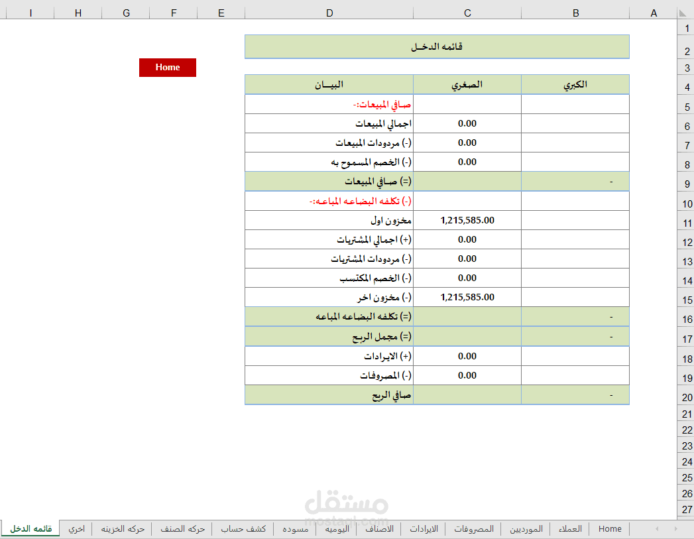Select column G header
Screen dimensions: 694x539
pos(126,13)
